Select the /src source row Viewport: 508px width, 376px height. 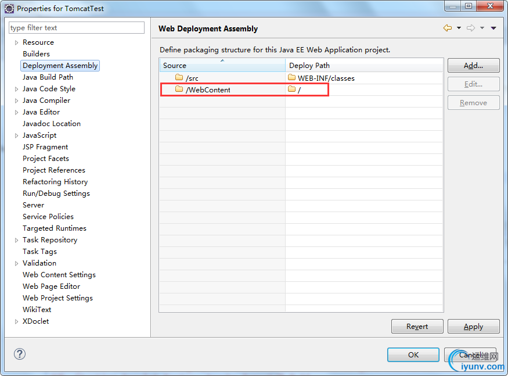tap(222, 78)
